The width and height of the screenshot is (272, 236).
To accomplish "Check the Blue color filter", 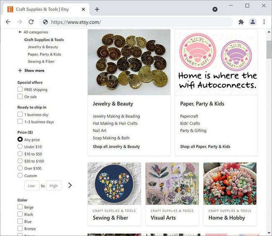I will pyautogui.click(x=20, y=221).
